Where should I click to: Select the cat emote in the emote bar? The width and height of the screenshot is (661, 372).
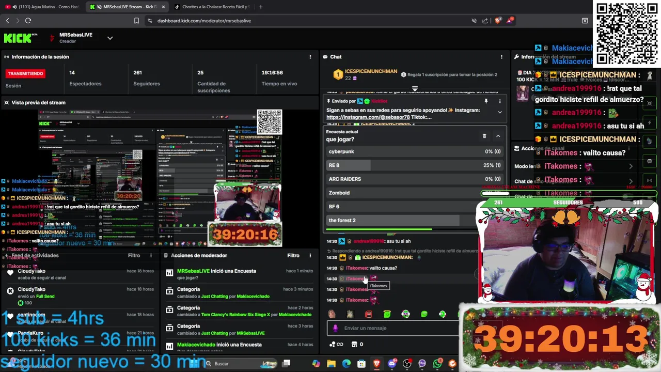tap(350, 314)
